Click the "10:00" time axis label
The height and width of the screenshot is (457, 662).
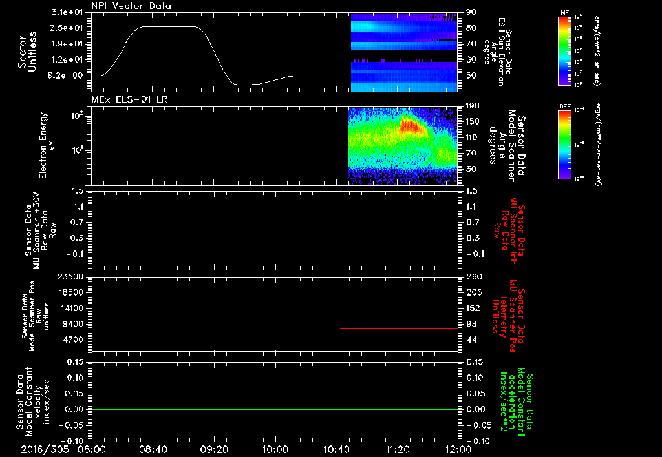pos(275,449)
